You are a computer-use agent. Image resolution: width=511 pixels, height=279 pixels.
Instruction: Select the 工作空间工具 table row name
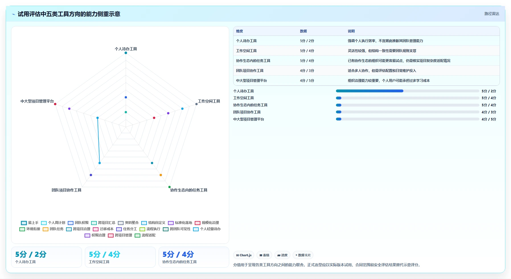pos(246,51)
